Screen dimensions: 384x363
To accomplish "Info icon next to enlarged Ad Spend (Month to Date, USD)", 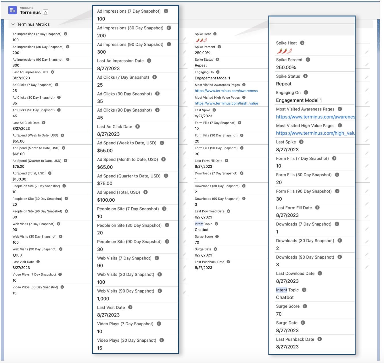I will pos(164,159).
